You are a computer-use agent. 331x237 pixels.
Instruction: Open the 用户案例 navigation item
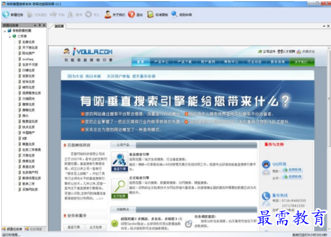coord(208,62)
